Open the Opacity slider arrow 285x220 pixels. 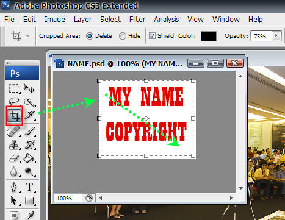click(x=276, y=36)
